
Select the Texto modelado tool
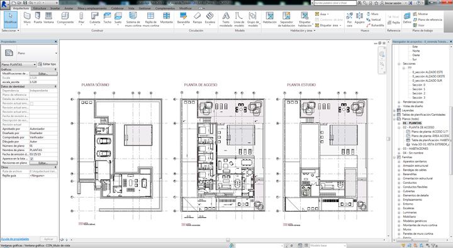(x=226, y=20)
